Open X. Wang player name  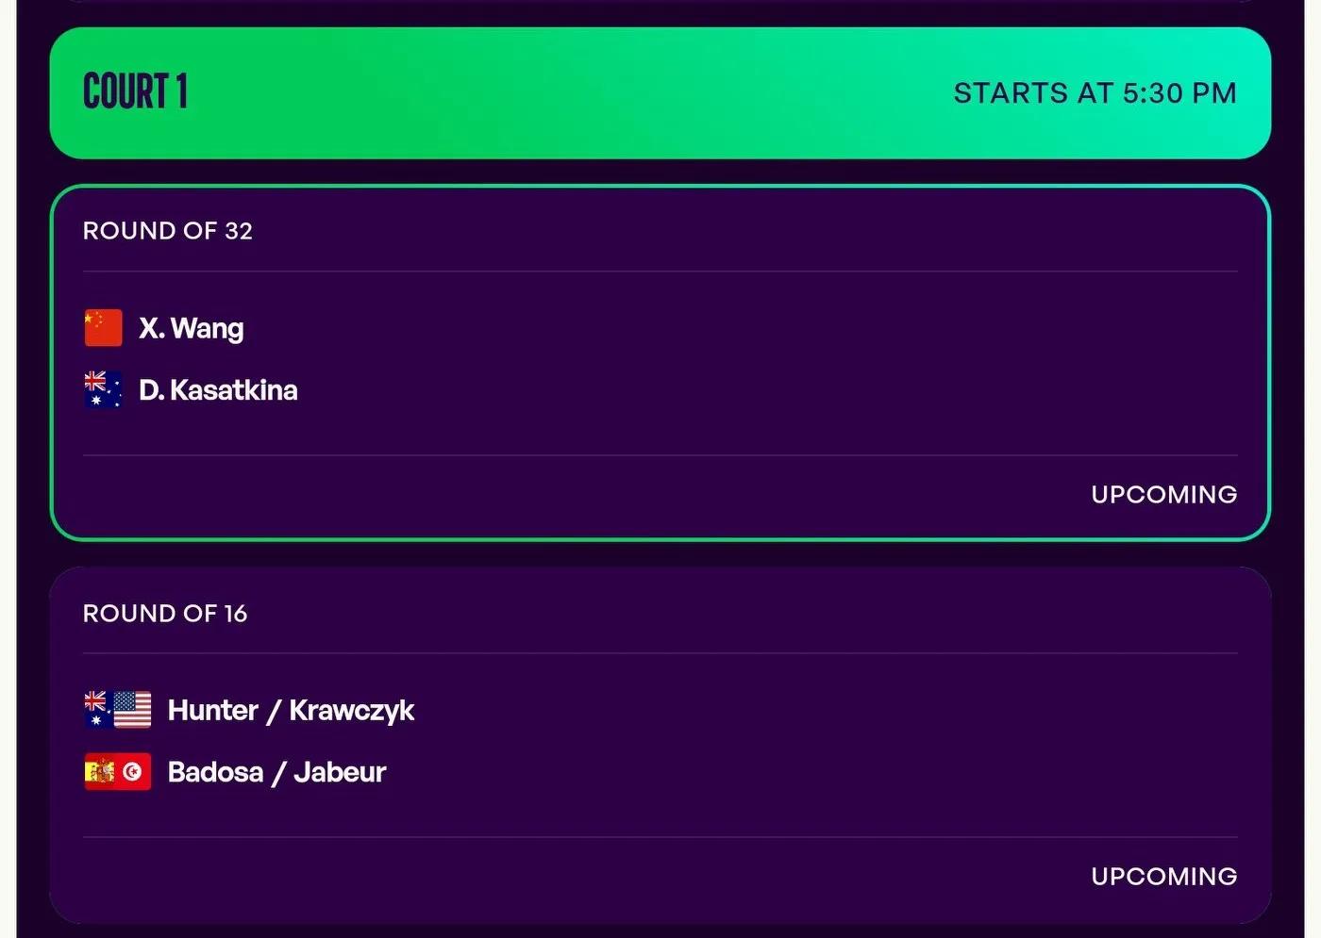(192, 328)
